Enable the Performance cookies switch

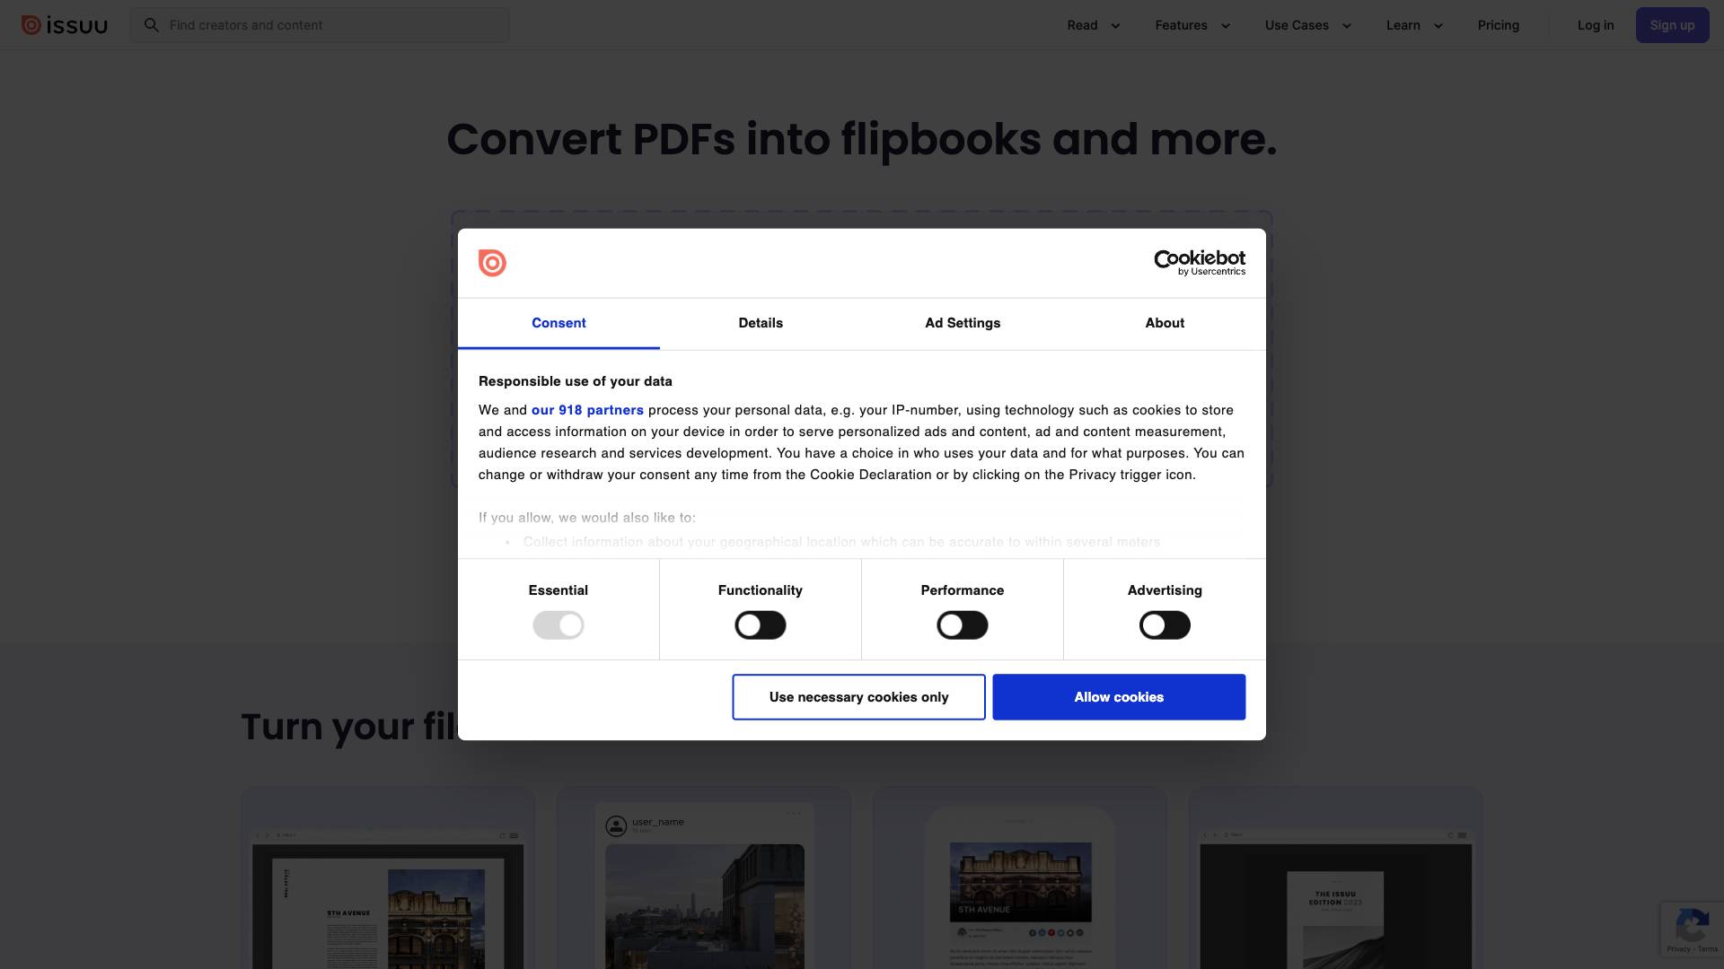[x=963, y=625]
